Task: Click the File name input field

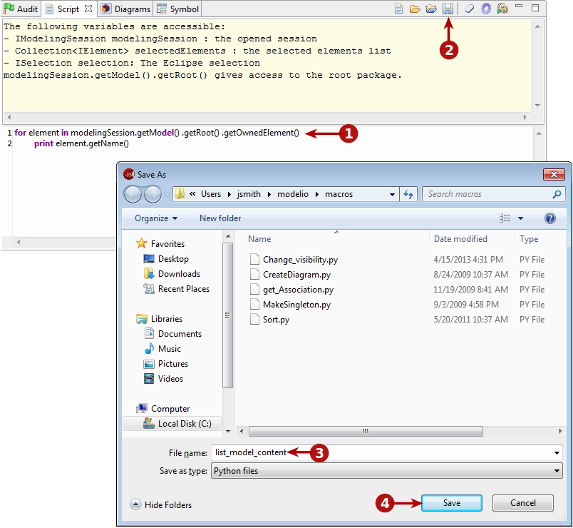Action: [x=385, y=452]
